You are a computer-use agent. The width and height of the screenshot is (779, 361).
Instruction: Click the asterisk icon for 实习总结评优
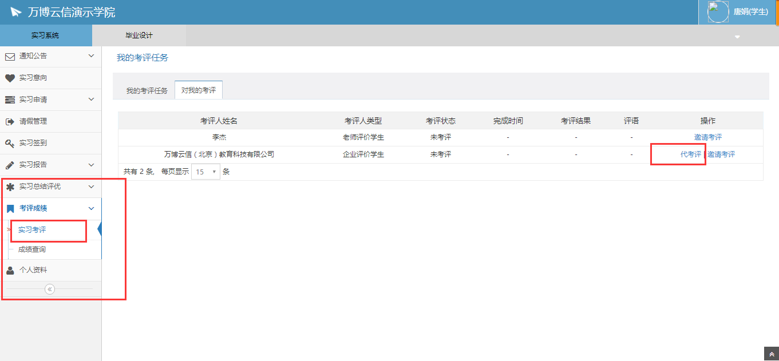pos(10,187)
